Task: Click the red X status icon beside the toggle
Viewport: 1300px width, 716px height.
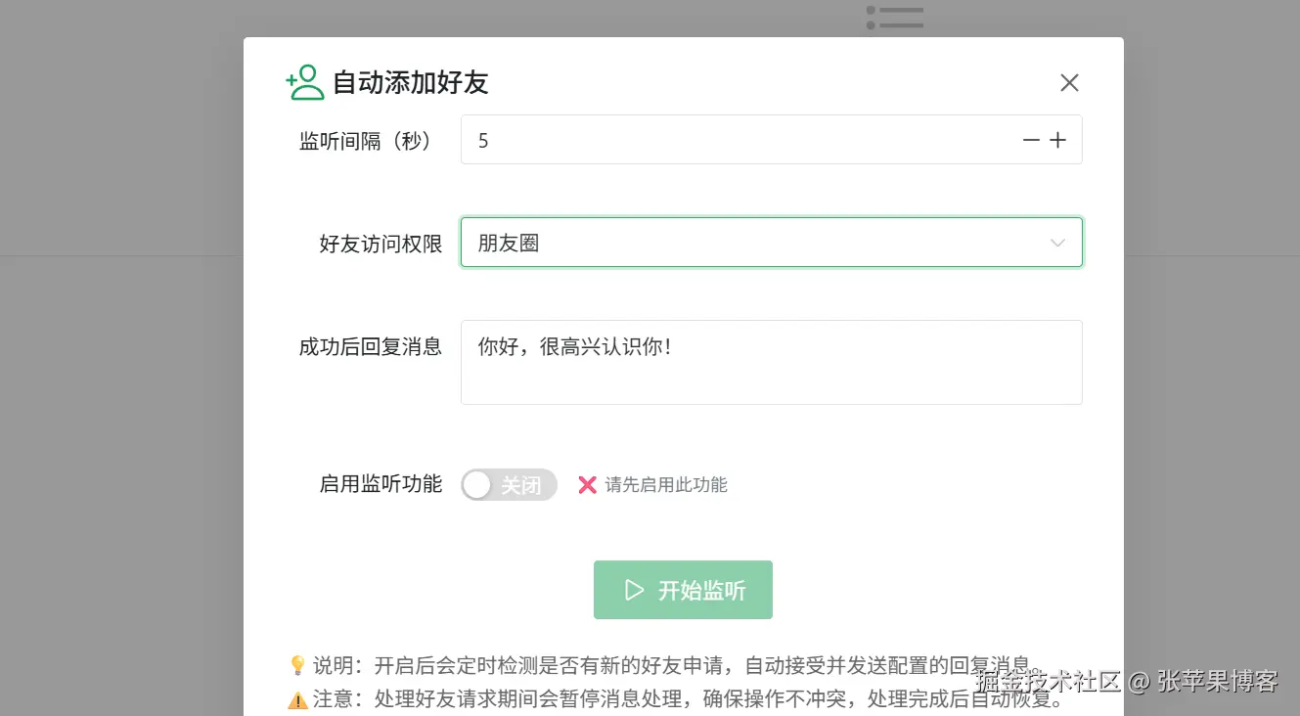Action: coord(586,484)
